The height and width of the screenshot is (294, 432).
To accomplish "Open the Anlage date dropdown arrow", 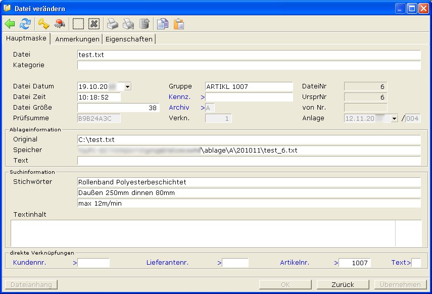I will pyautogui.click(x=394, y=118).
